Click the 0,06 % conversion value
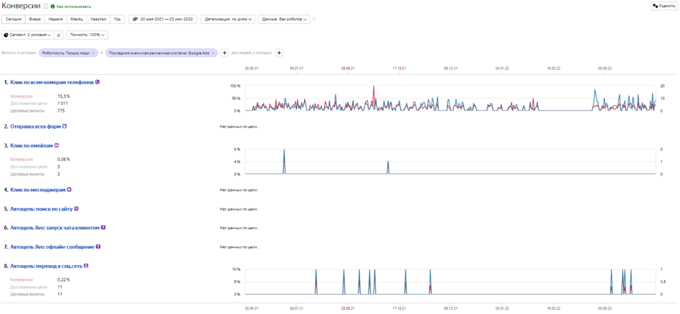The height and width of the screenshot is (314, 680). pos(64,159)
